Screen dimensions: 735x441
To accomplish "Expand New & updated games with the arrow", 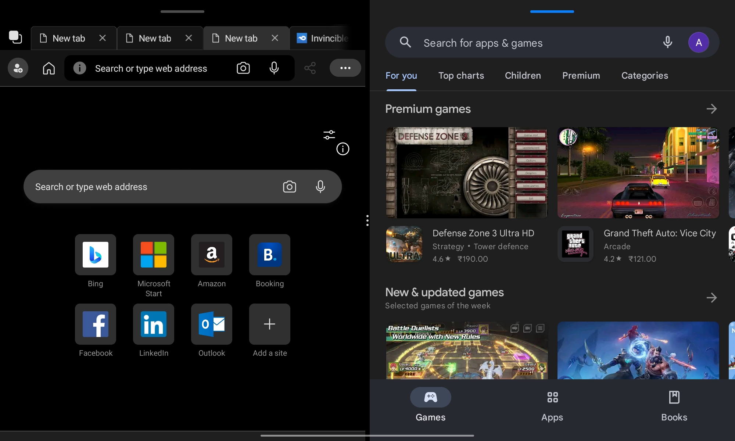I will point(711,298).
